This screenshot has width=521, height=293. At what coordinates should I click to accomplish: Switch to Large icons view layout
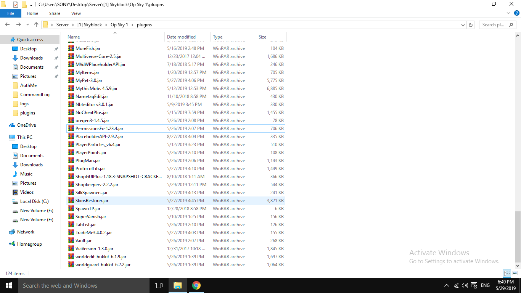tap(515, 273)
